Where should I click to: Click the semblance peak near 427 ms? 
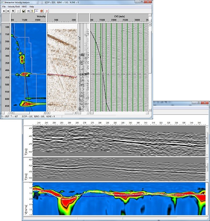click(x=25, y=74)
